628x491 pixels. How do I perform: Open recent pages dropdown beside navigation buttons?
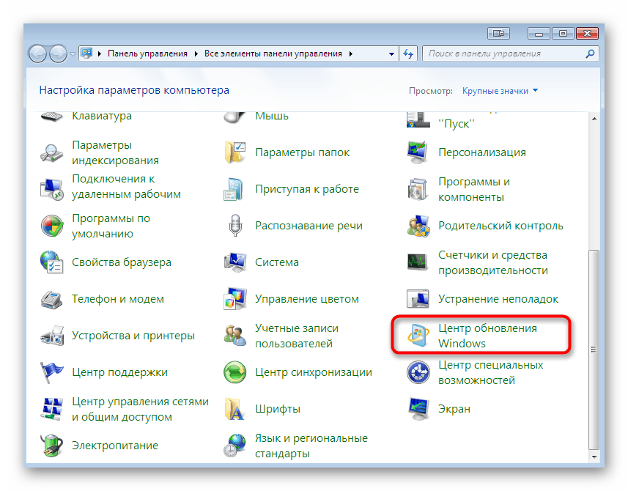pos(73,53)
